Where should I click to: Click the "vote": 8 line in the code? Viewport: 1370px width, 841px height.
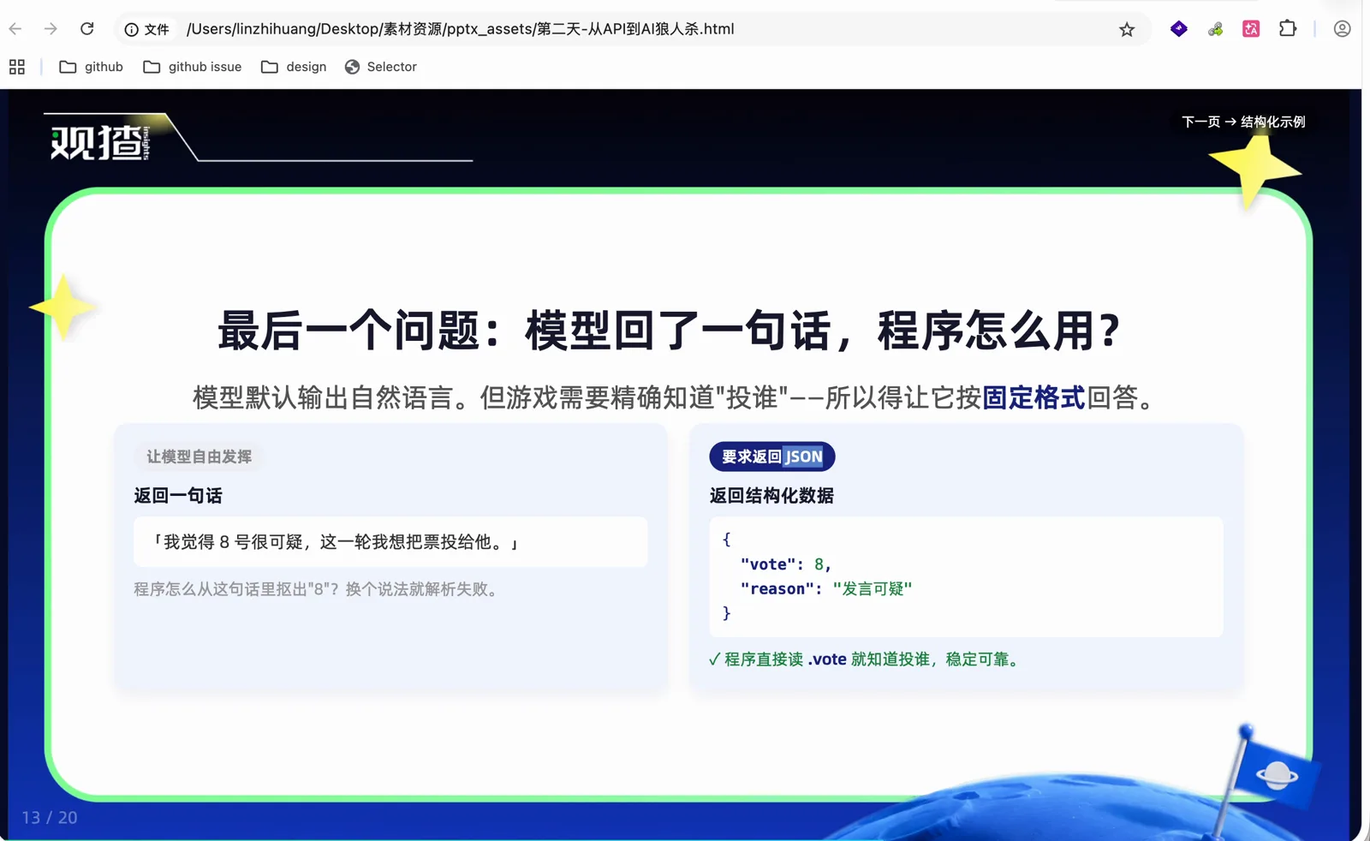785,564
